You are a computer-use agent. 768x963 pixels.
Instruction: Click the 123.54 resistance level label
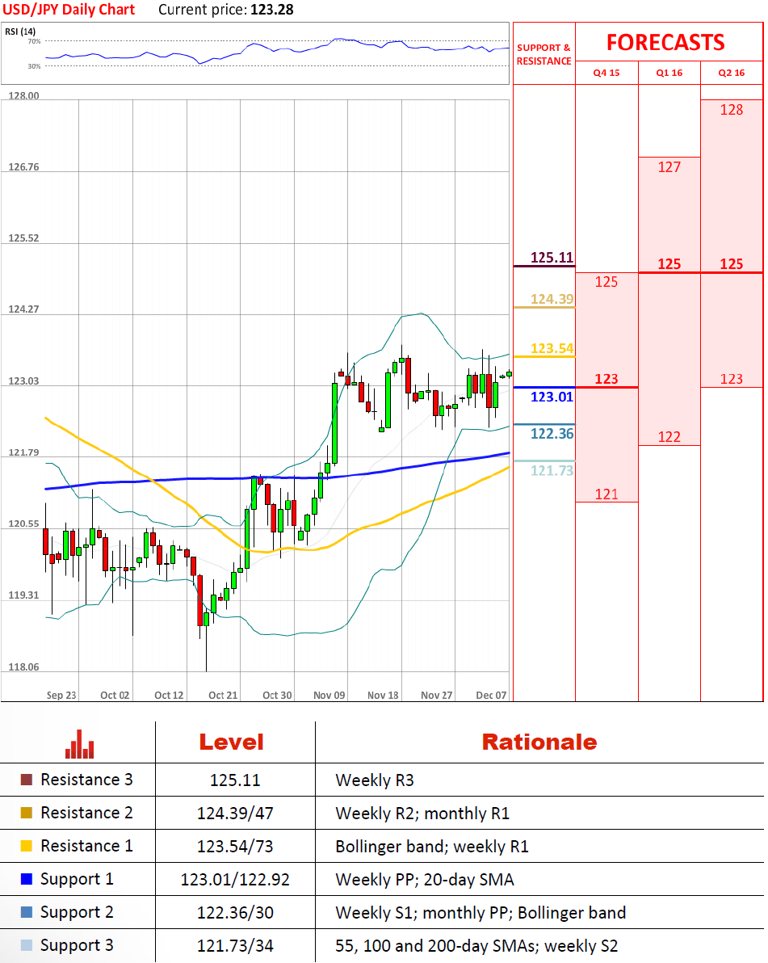click(552, 348)
